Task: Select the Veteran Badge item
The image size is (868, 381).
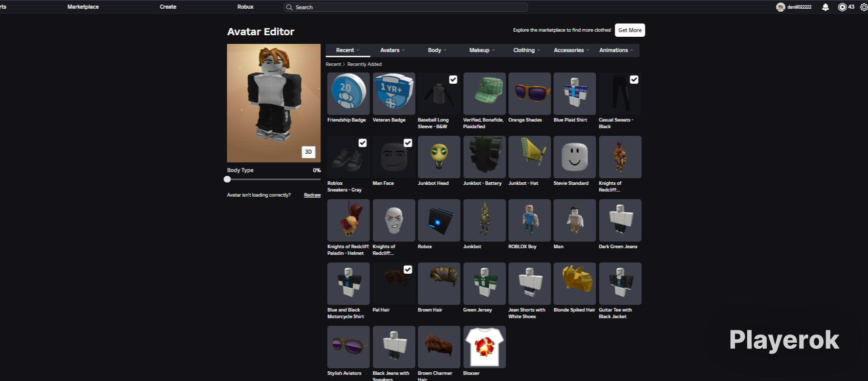Action: pos(394,93)
